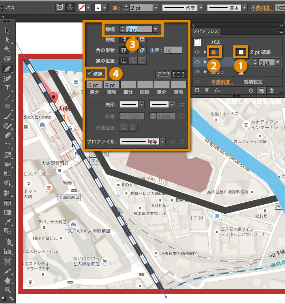Select the Rectangle tool
The height and width of the screenshot is (304, 286).
[x=7, y=107]
